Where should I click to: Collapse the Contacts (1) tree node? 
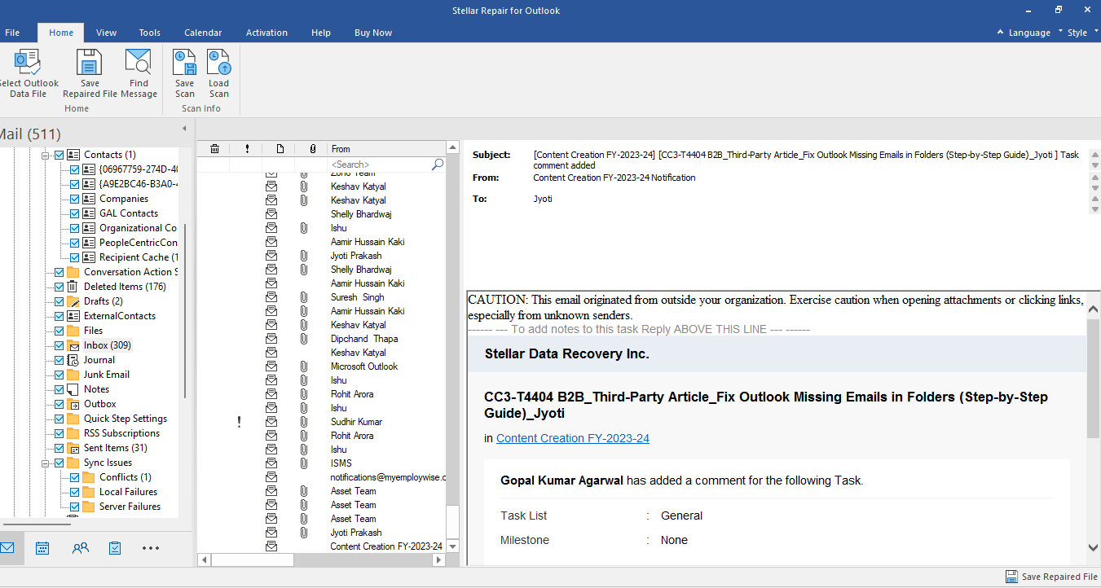click(x=46, y=155)
